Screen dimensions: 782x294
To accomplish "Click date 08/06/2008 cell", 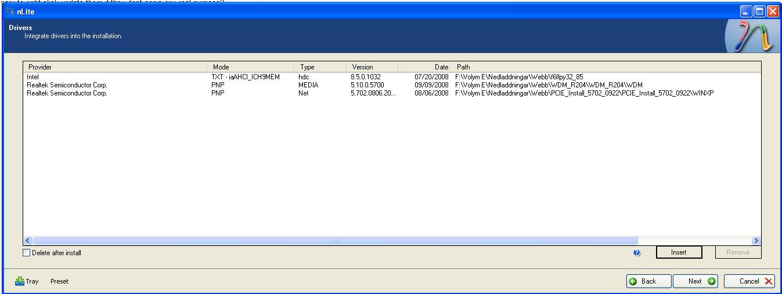I will coord(431,93).
